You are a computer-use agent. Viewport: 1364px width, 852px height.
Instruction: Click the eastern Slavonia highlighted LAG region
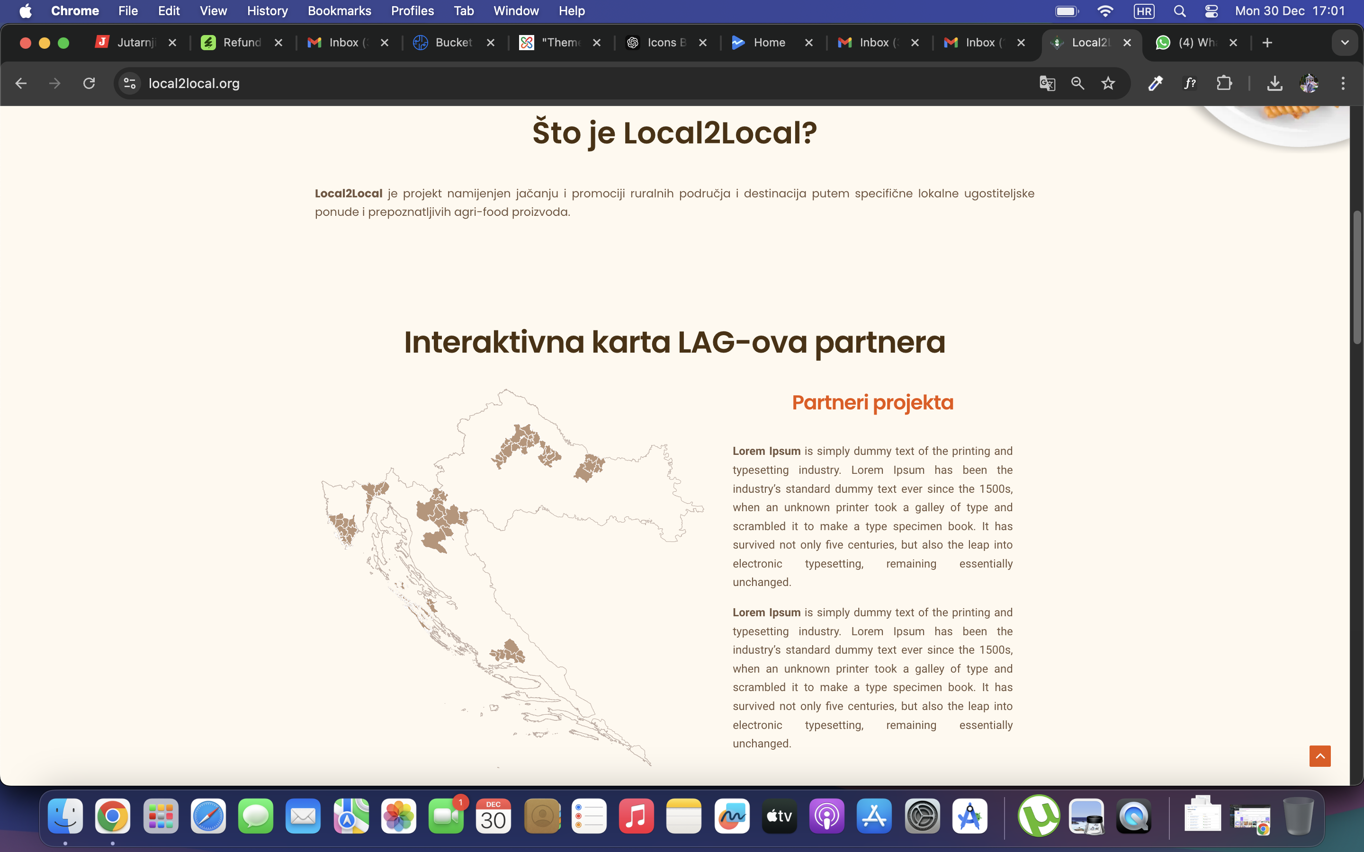[x=589, y=467]
